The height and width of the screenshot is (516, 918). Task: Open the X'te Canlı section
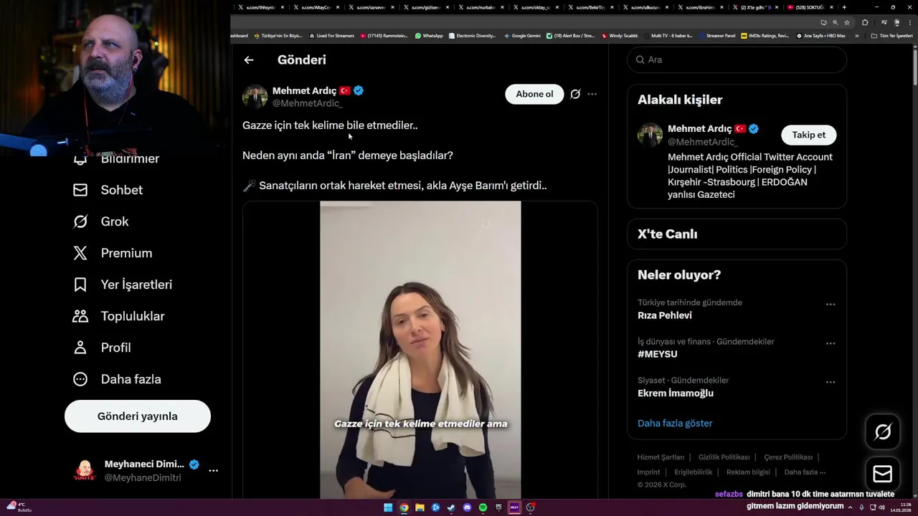click(x=737, y=234)
